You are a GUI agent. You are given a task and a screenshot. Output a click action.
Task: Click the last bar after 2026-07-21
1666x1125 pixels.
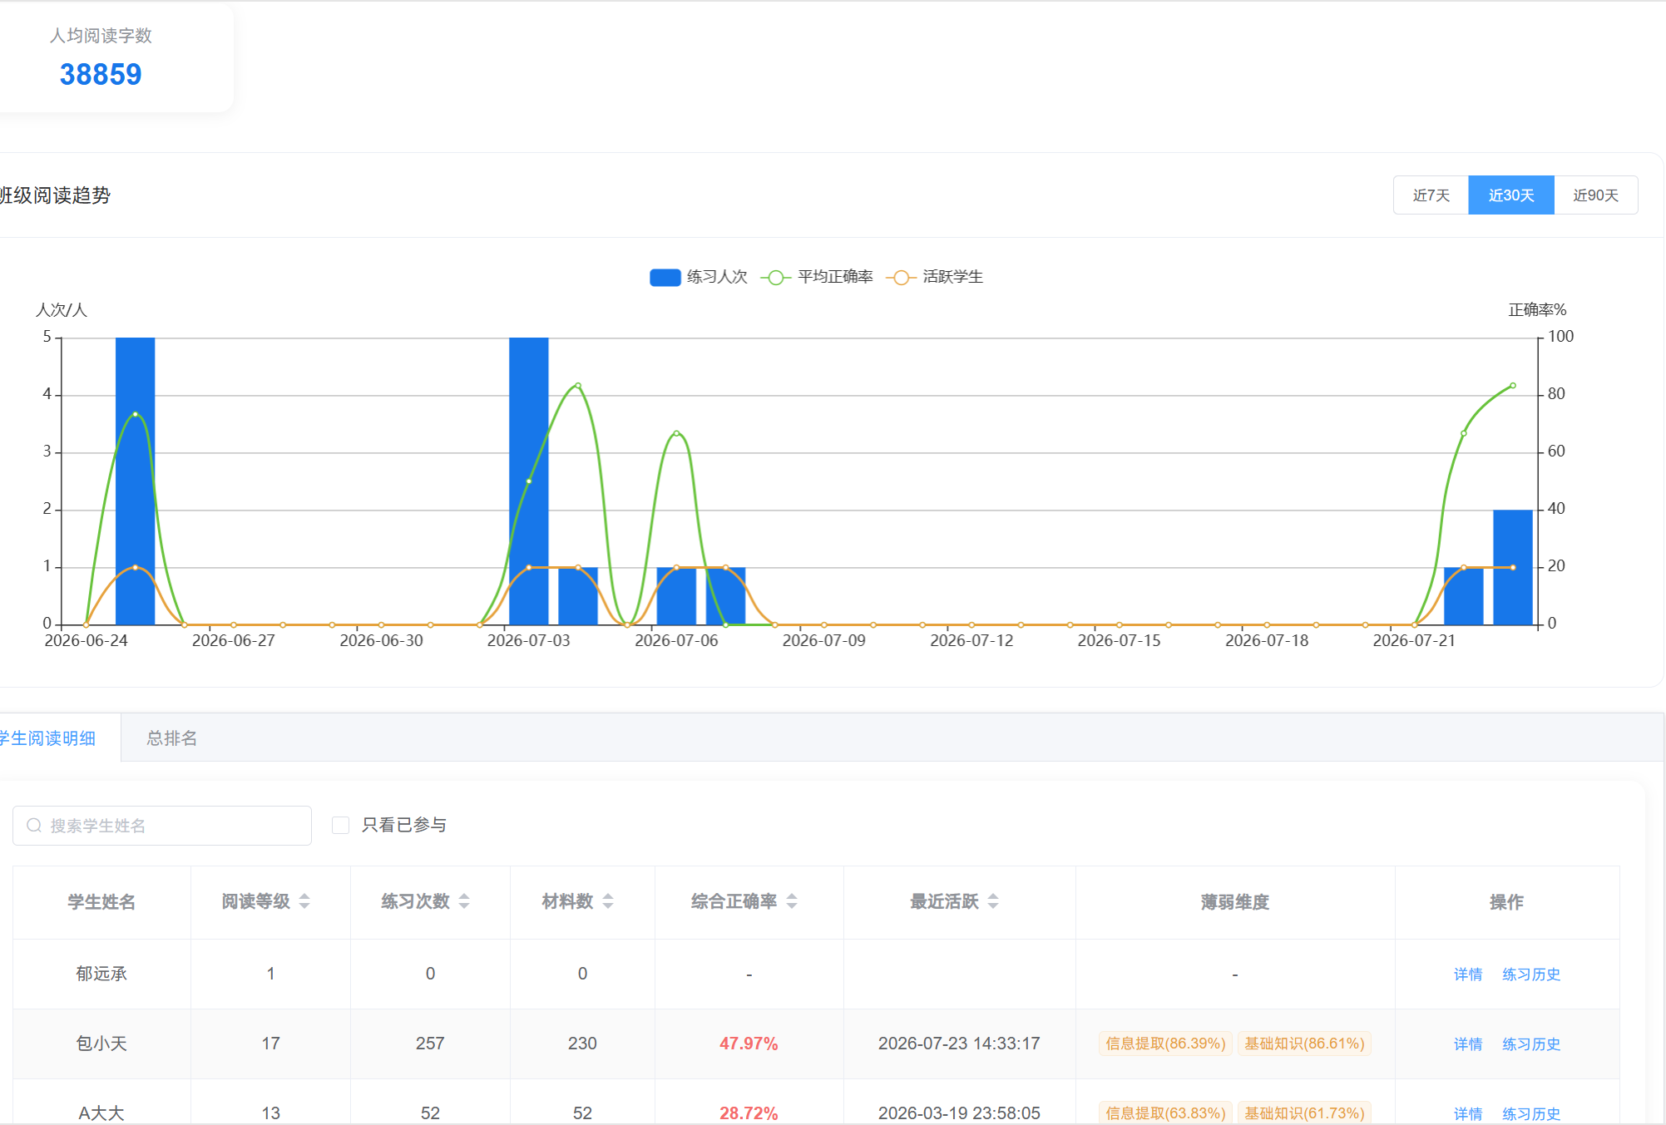pos(1512,567)
